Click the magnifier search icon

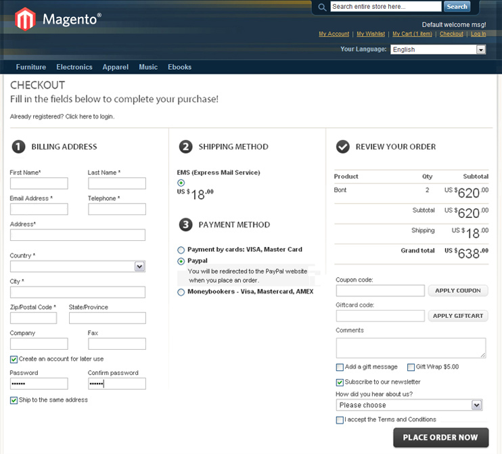click(322, 7)
